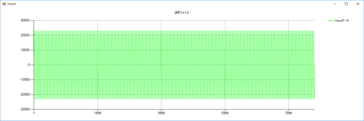The image size is (364, 121).
Task: Click the 1999 x-axis label
Action: point(98,113)
